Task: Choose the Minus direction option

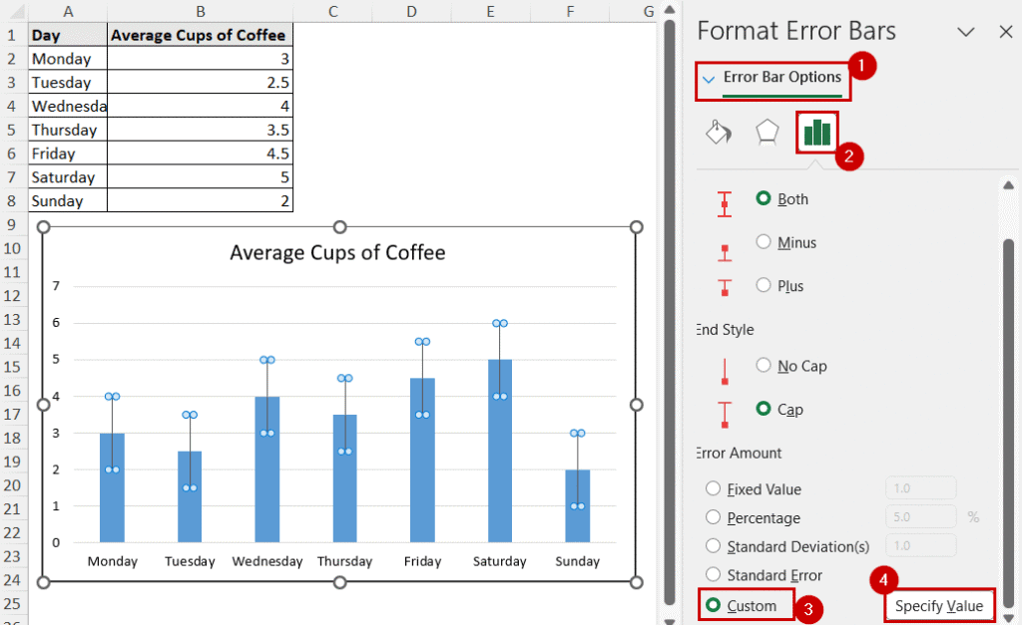Action: 762,242
